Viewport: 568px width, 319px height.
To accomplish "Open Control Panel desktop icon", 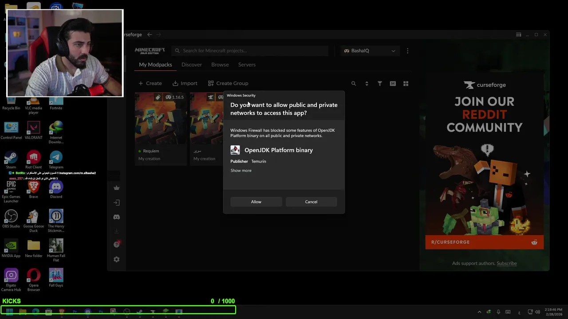I will tap(11, 131).
